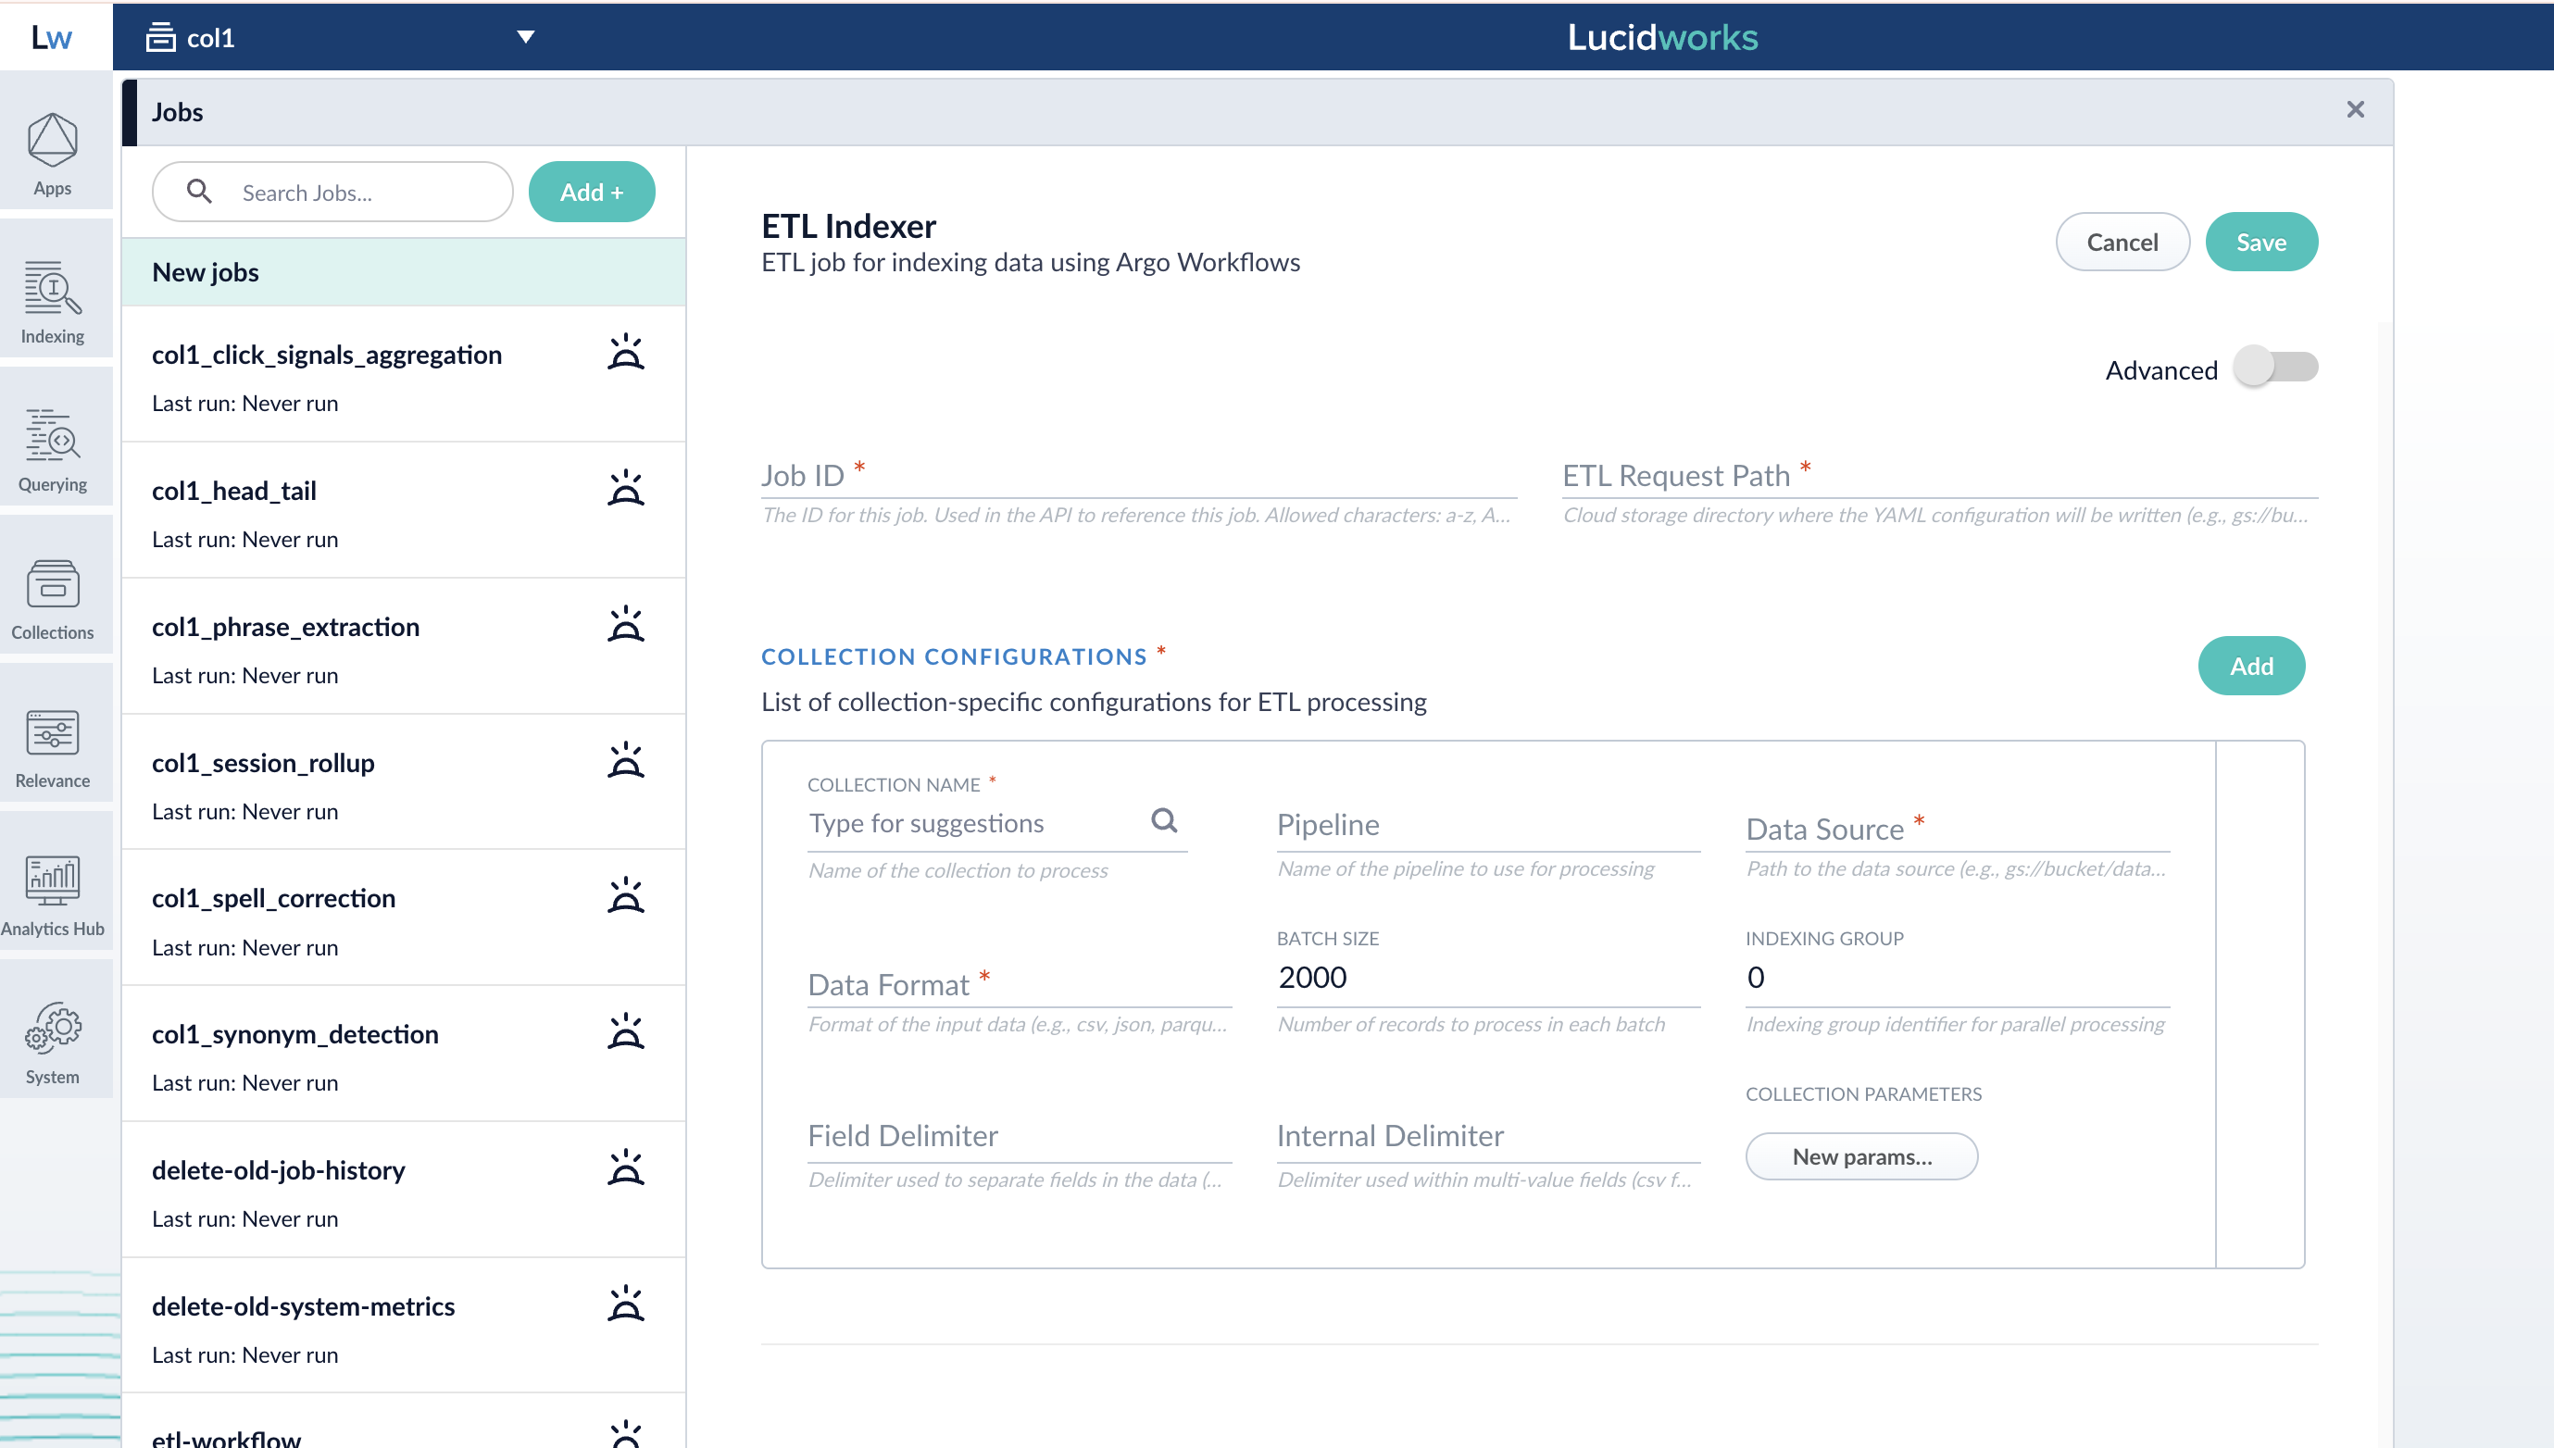Click schedule icon for delete-old-system-metrics job
The width and height of the screenshot is (2554, 1448).
626,1304
